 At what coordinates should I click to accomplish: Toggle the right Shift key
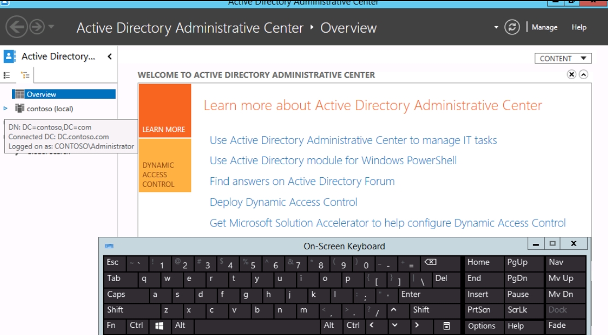(436, 310)
